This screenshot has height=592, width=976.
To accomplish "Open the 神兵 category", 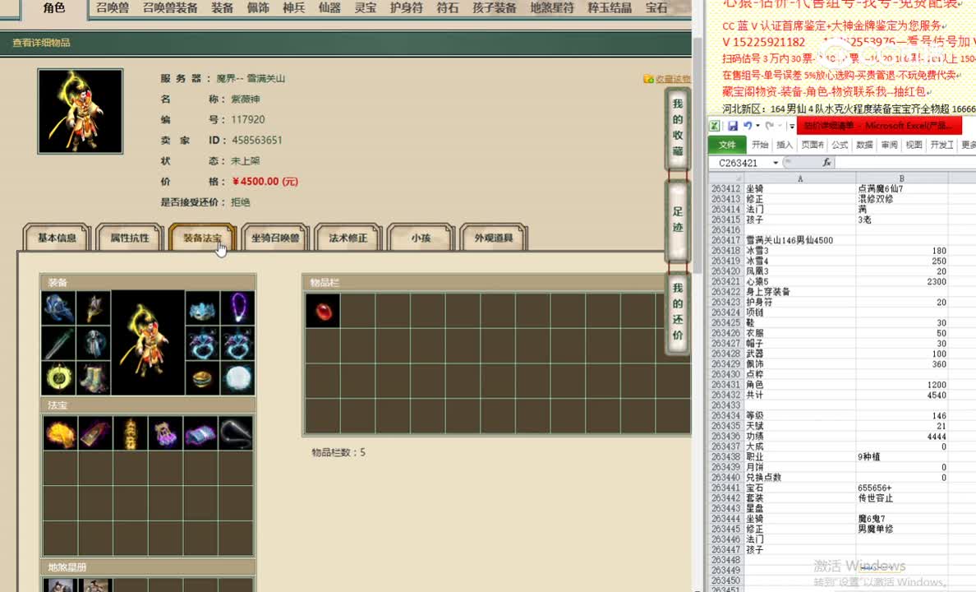I will click(x=294, y=8).
